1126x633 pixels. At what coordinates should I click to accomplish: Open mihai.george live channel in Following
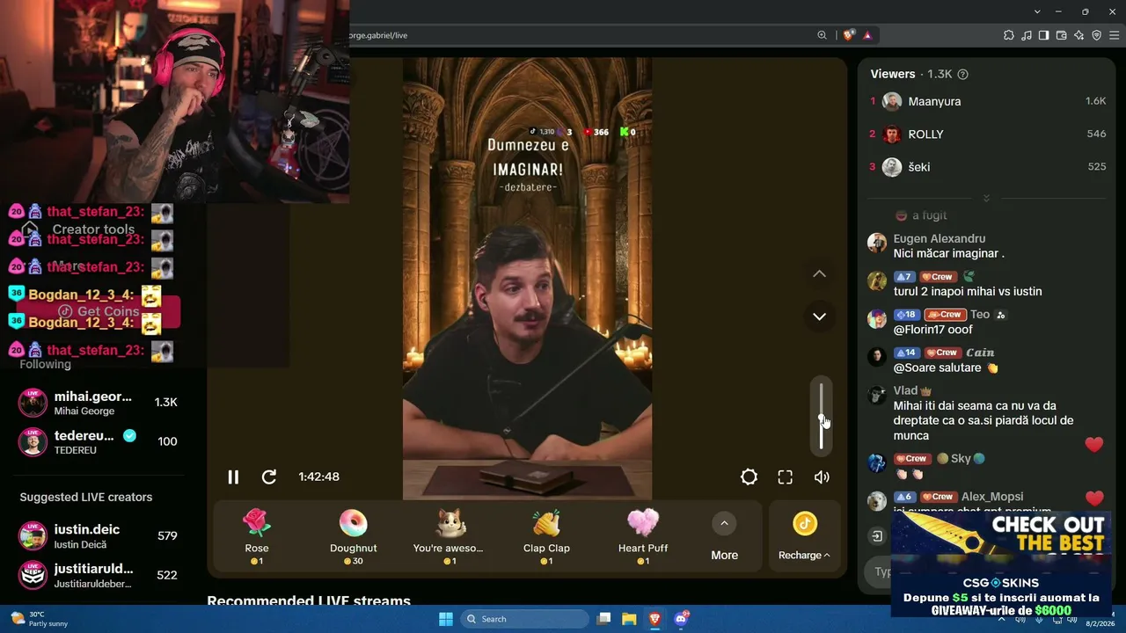(98, 403)
